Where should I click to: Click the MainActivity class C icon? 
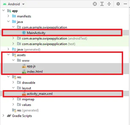24,33
